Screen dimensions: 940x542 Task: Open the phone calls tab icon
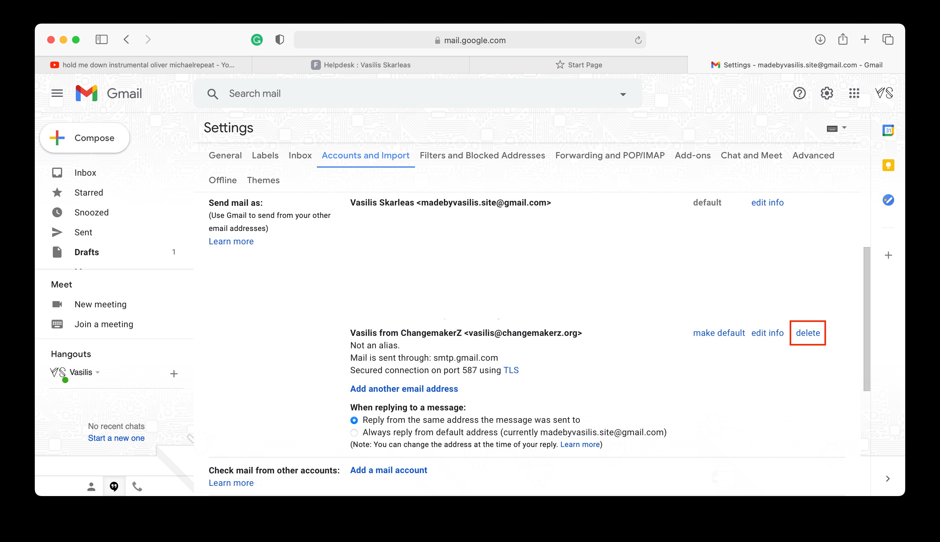[137, 486]
